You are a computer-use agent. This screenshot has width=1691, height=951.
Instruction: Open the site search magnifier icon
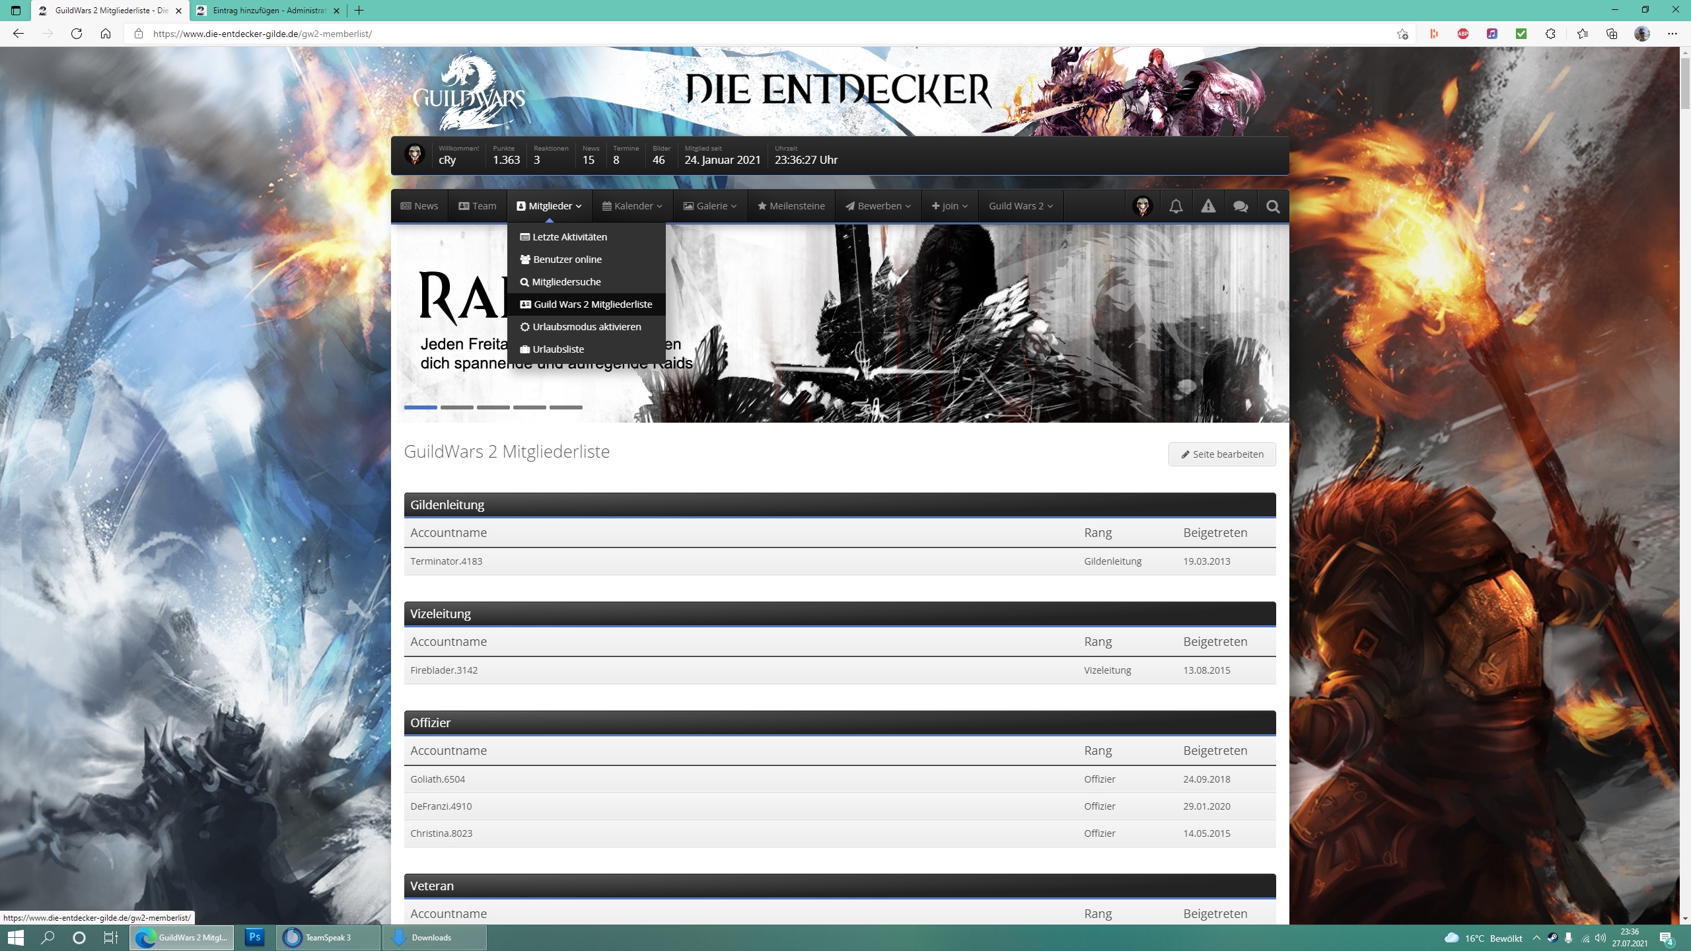click(x=1273, y=206)
